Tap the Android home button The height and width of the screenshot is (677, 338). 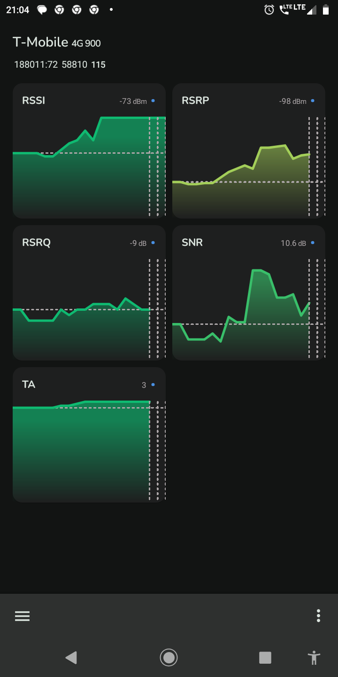pyautogui.click(x=169, y=657)
